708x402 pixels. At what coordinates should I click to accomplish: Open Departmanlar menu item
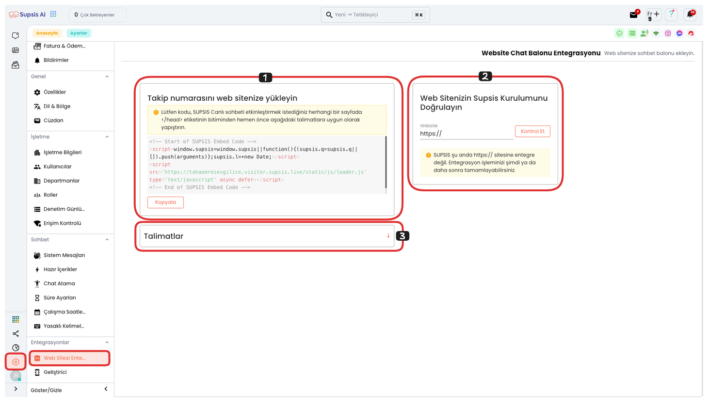coord(70,181)
